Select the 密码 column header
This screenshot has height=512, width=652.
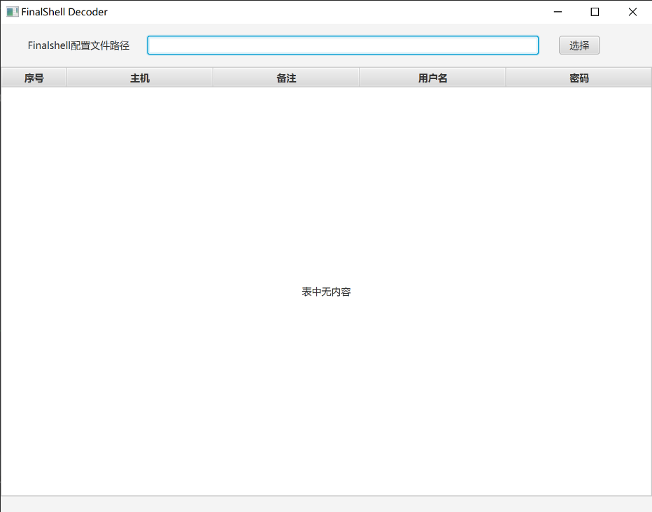tap(579, 78)
